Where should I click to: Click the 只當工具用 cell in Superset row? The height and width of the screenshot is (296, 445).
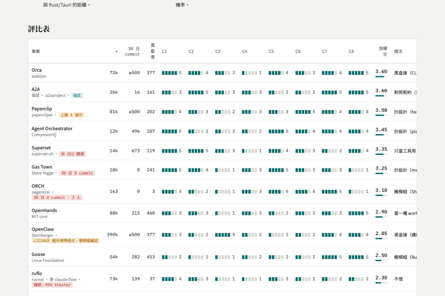tap(405, 151)
